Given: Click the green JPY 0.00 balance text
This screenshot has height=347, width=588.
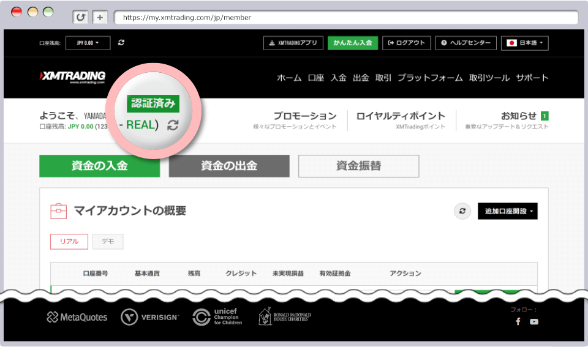Looking at the screenshot, I should 80,127.
